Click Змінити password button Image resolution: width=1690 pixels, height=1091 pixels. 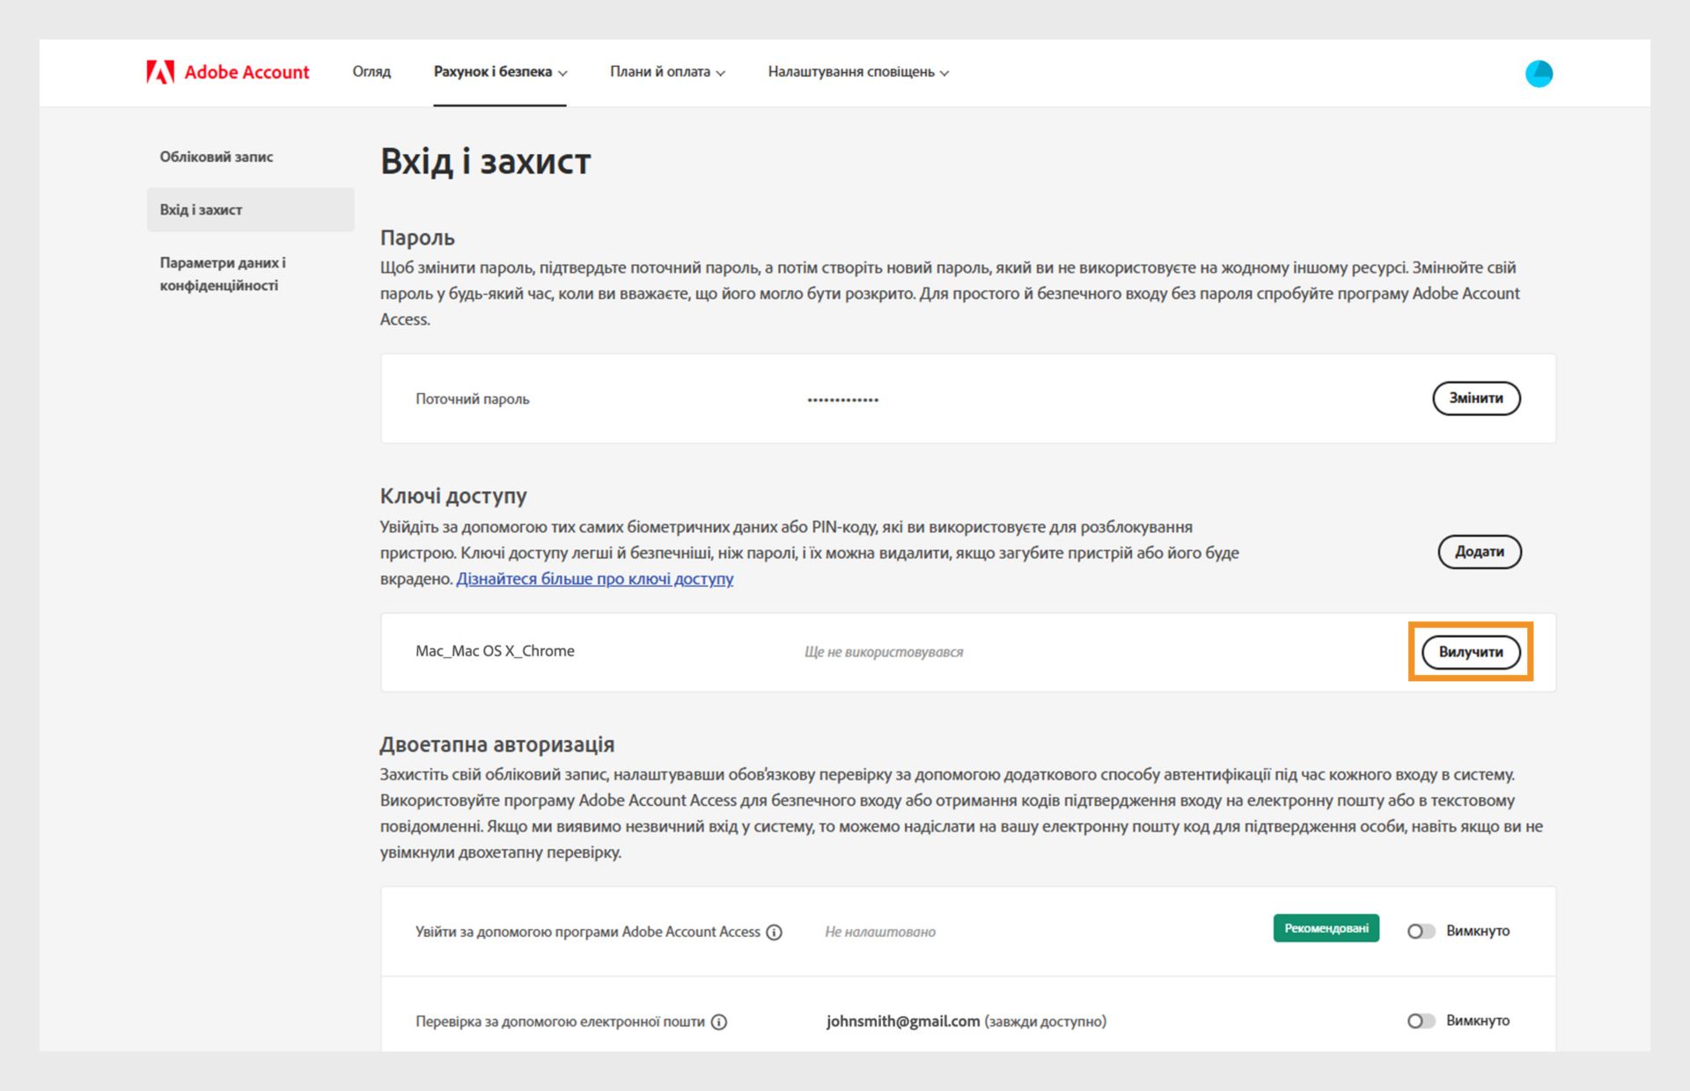(x=1476, y=398)
